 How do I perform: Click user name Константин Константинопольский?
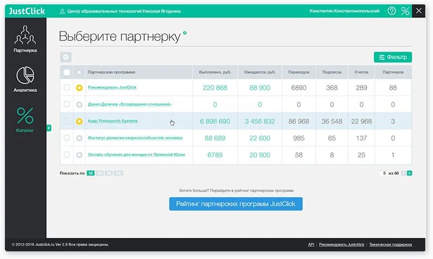point(344,11)
